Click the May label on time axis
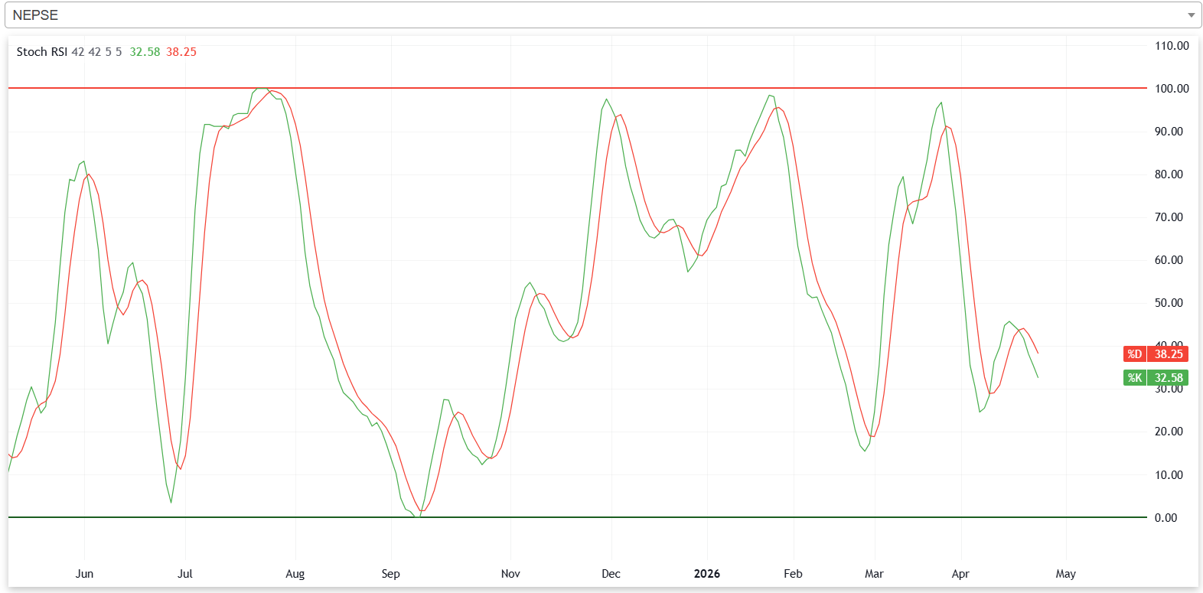 (1065, 574)
